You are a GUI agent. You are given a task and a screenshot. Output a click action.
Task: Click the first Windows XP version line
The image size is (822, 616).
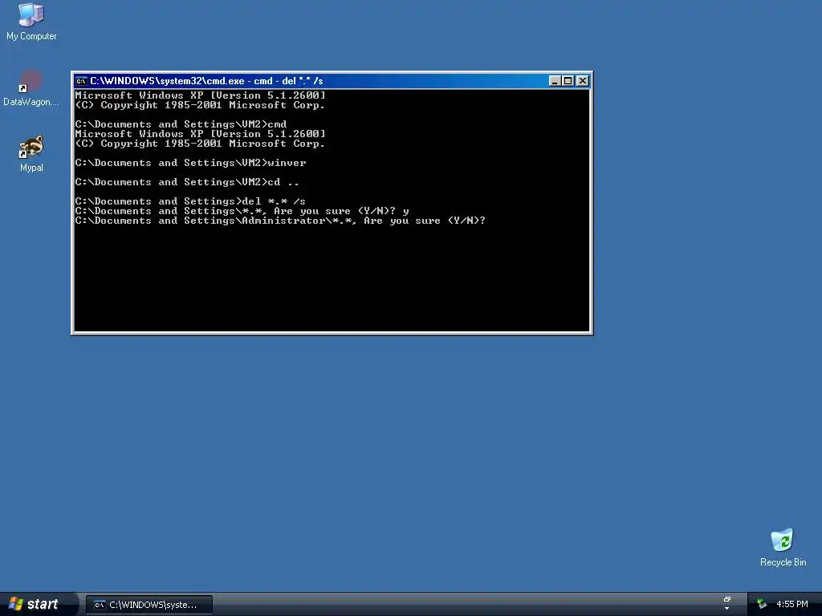coord(200,95)
